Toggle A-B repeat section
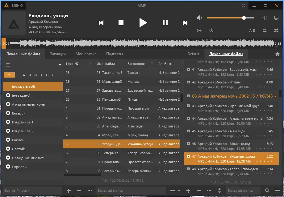The image size is (284, 197). [252, 30]
